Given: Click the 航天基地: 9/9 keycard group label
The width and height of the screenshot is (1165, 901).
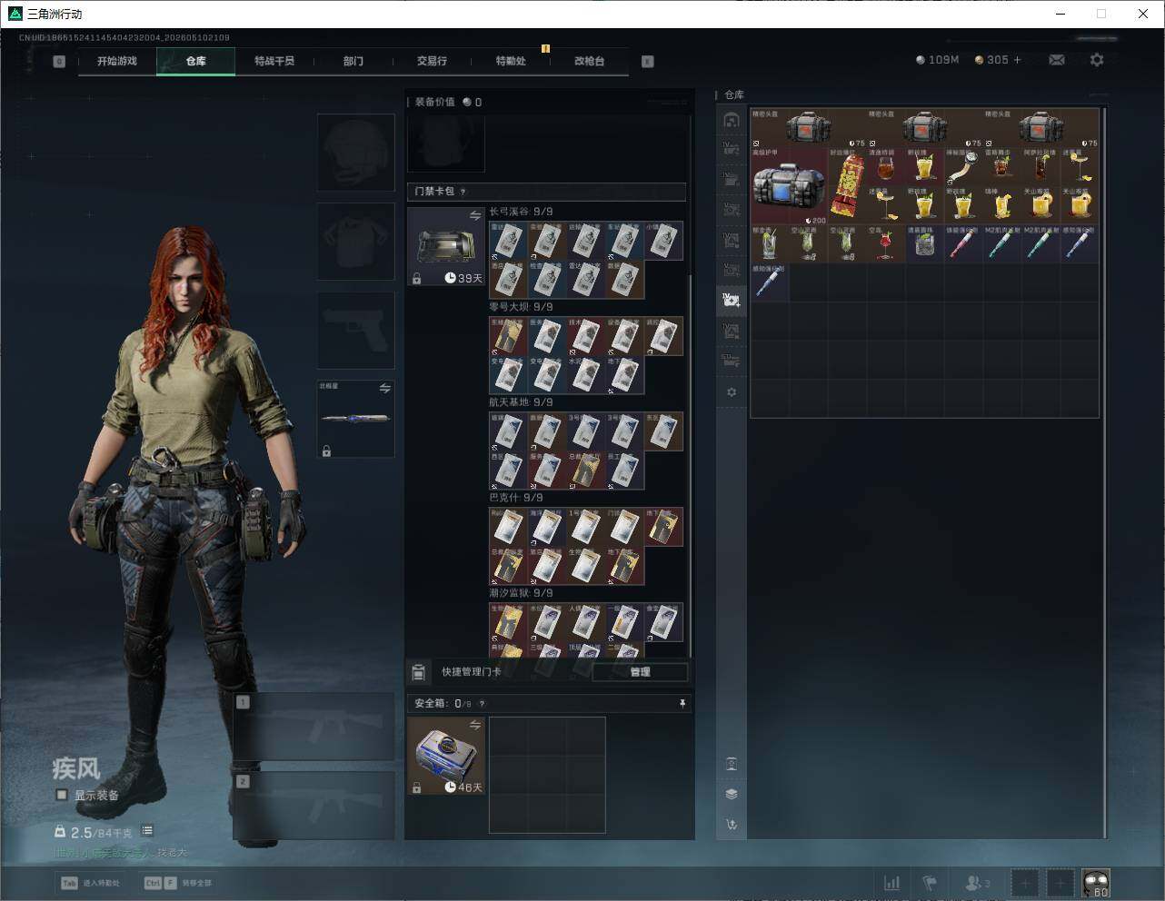Looking at the screenshot, I should 521,402.
